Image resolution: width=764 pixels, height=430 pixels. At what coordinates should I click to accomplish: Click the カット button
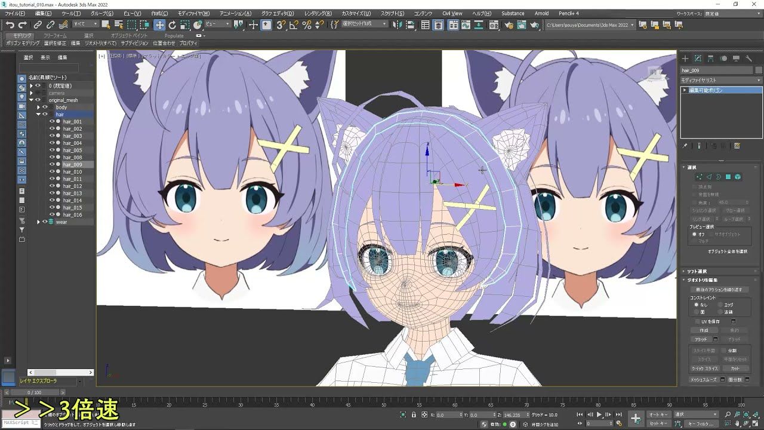[x=735, y=368]
